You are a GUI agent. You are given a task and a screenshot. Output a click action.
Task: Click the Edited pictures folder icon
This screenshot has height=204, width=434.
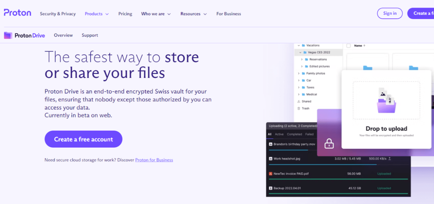pos(306,67)
